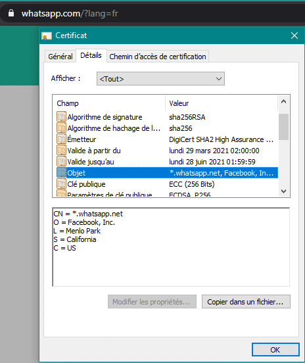The image size is (305, 363).
Task: Open Chemin d'accès de certification tab
Action: [x=158, y=57]
